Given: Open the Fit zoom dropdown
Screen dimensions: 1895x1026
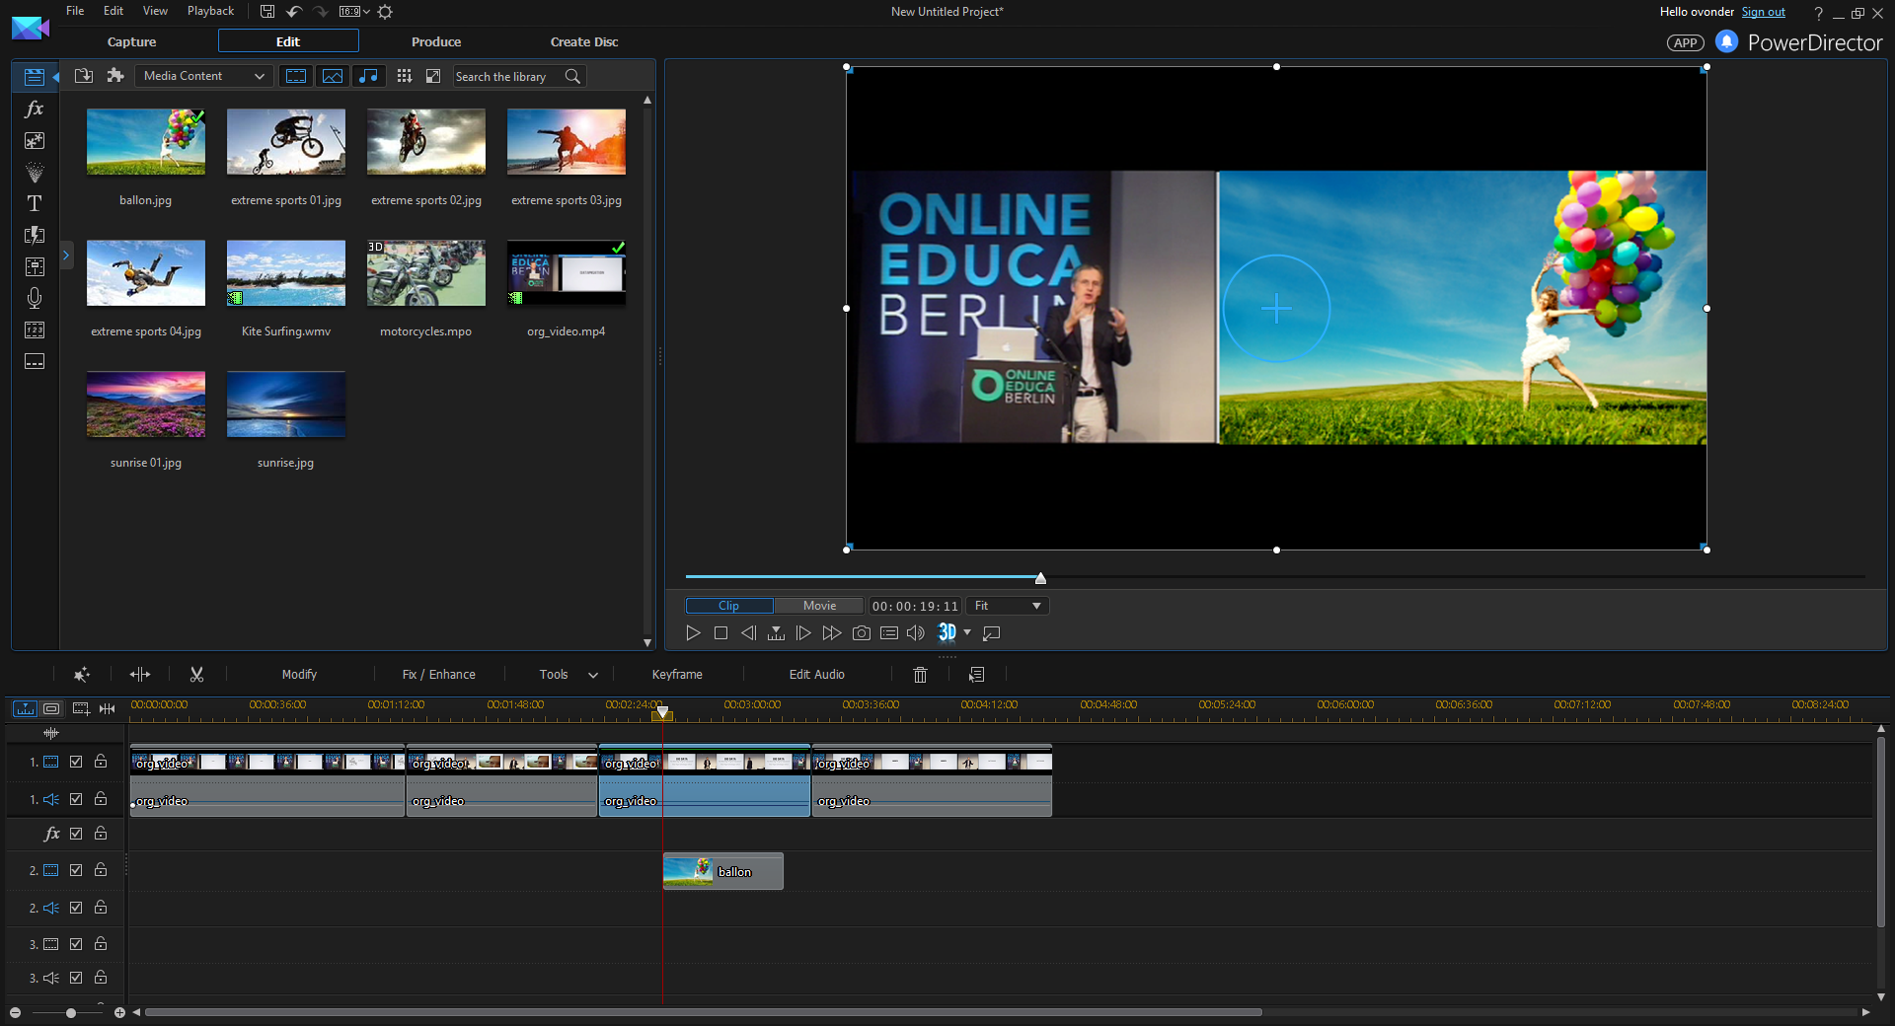Looking at the screenshot, I should [1007, 606].
